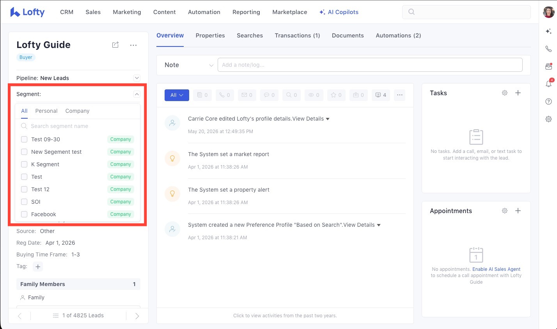Open AI Copilots
This screenshot has height=329, width=557.
(x=339, y=12)
